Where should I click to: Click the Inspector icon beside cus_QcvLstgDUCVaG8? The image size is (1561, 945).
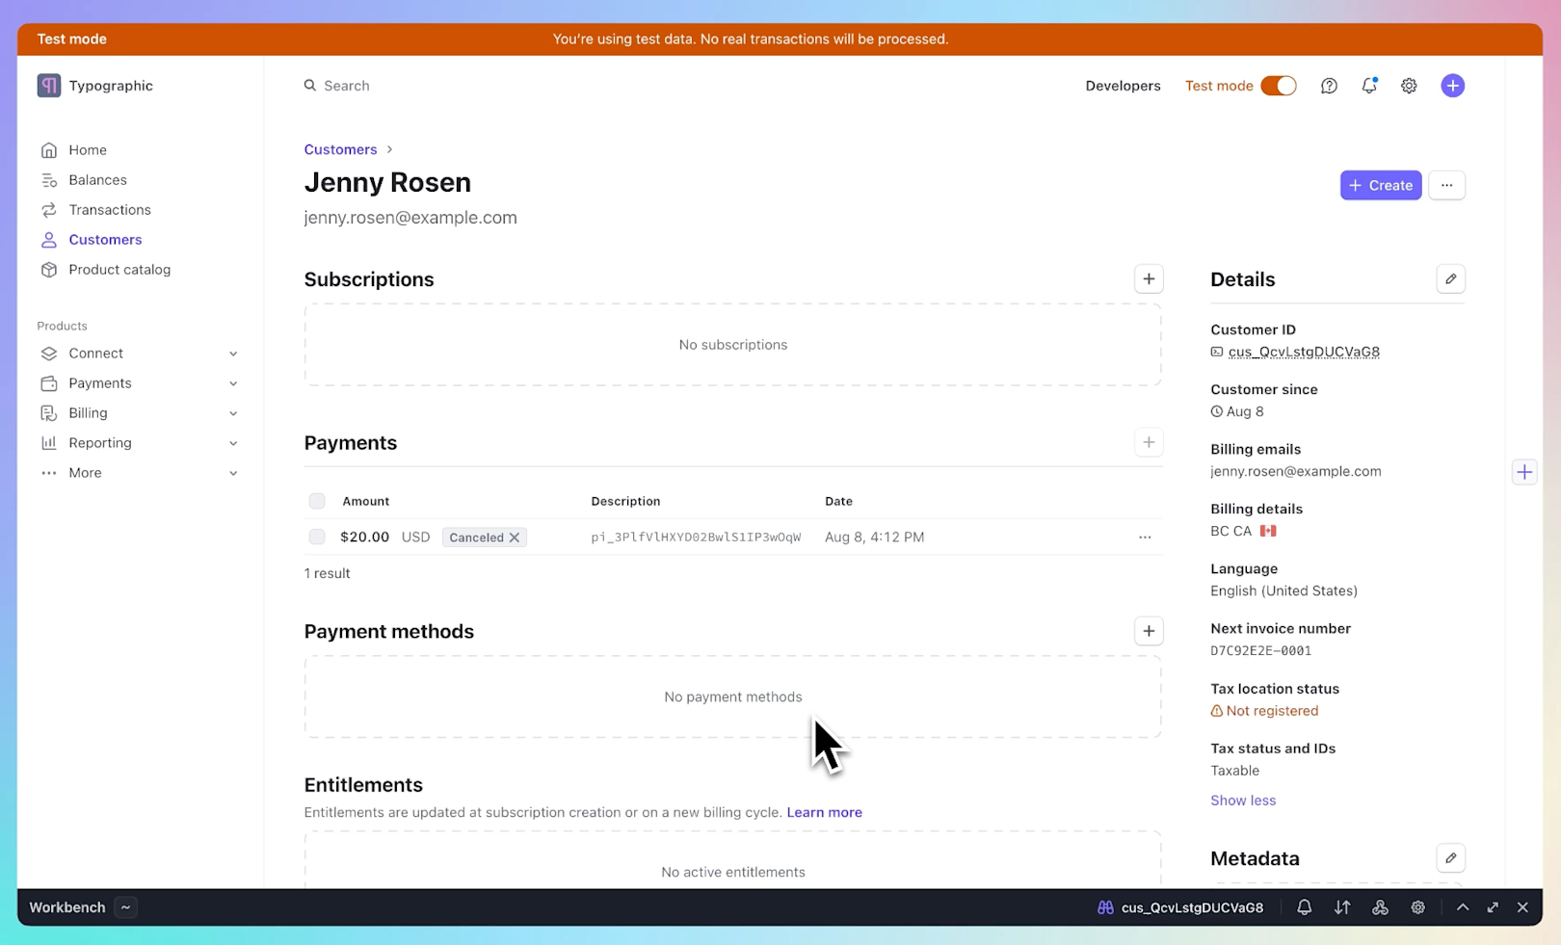click(x=1105, y=907)
